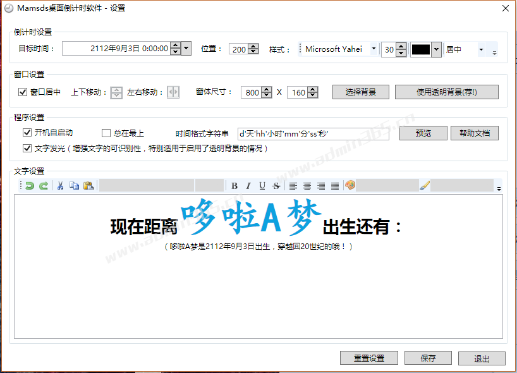Decrease window height 160 spinner
517x373 pixels.
click(313, 95)
